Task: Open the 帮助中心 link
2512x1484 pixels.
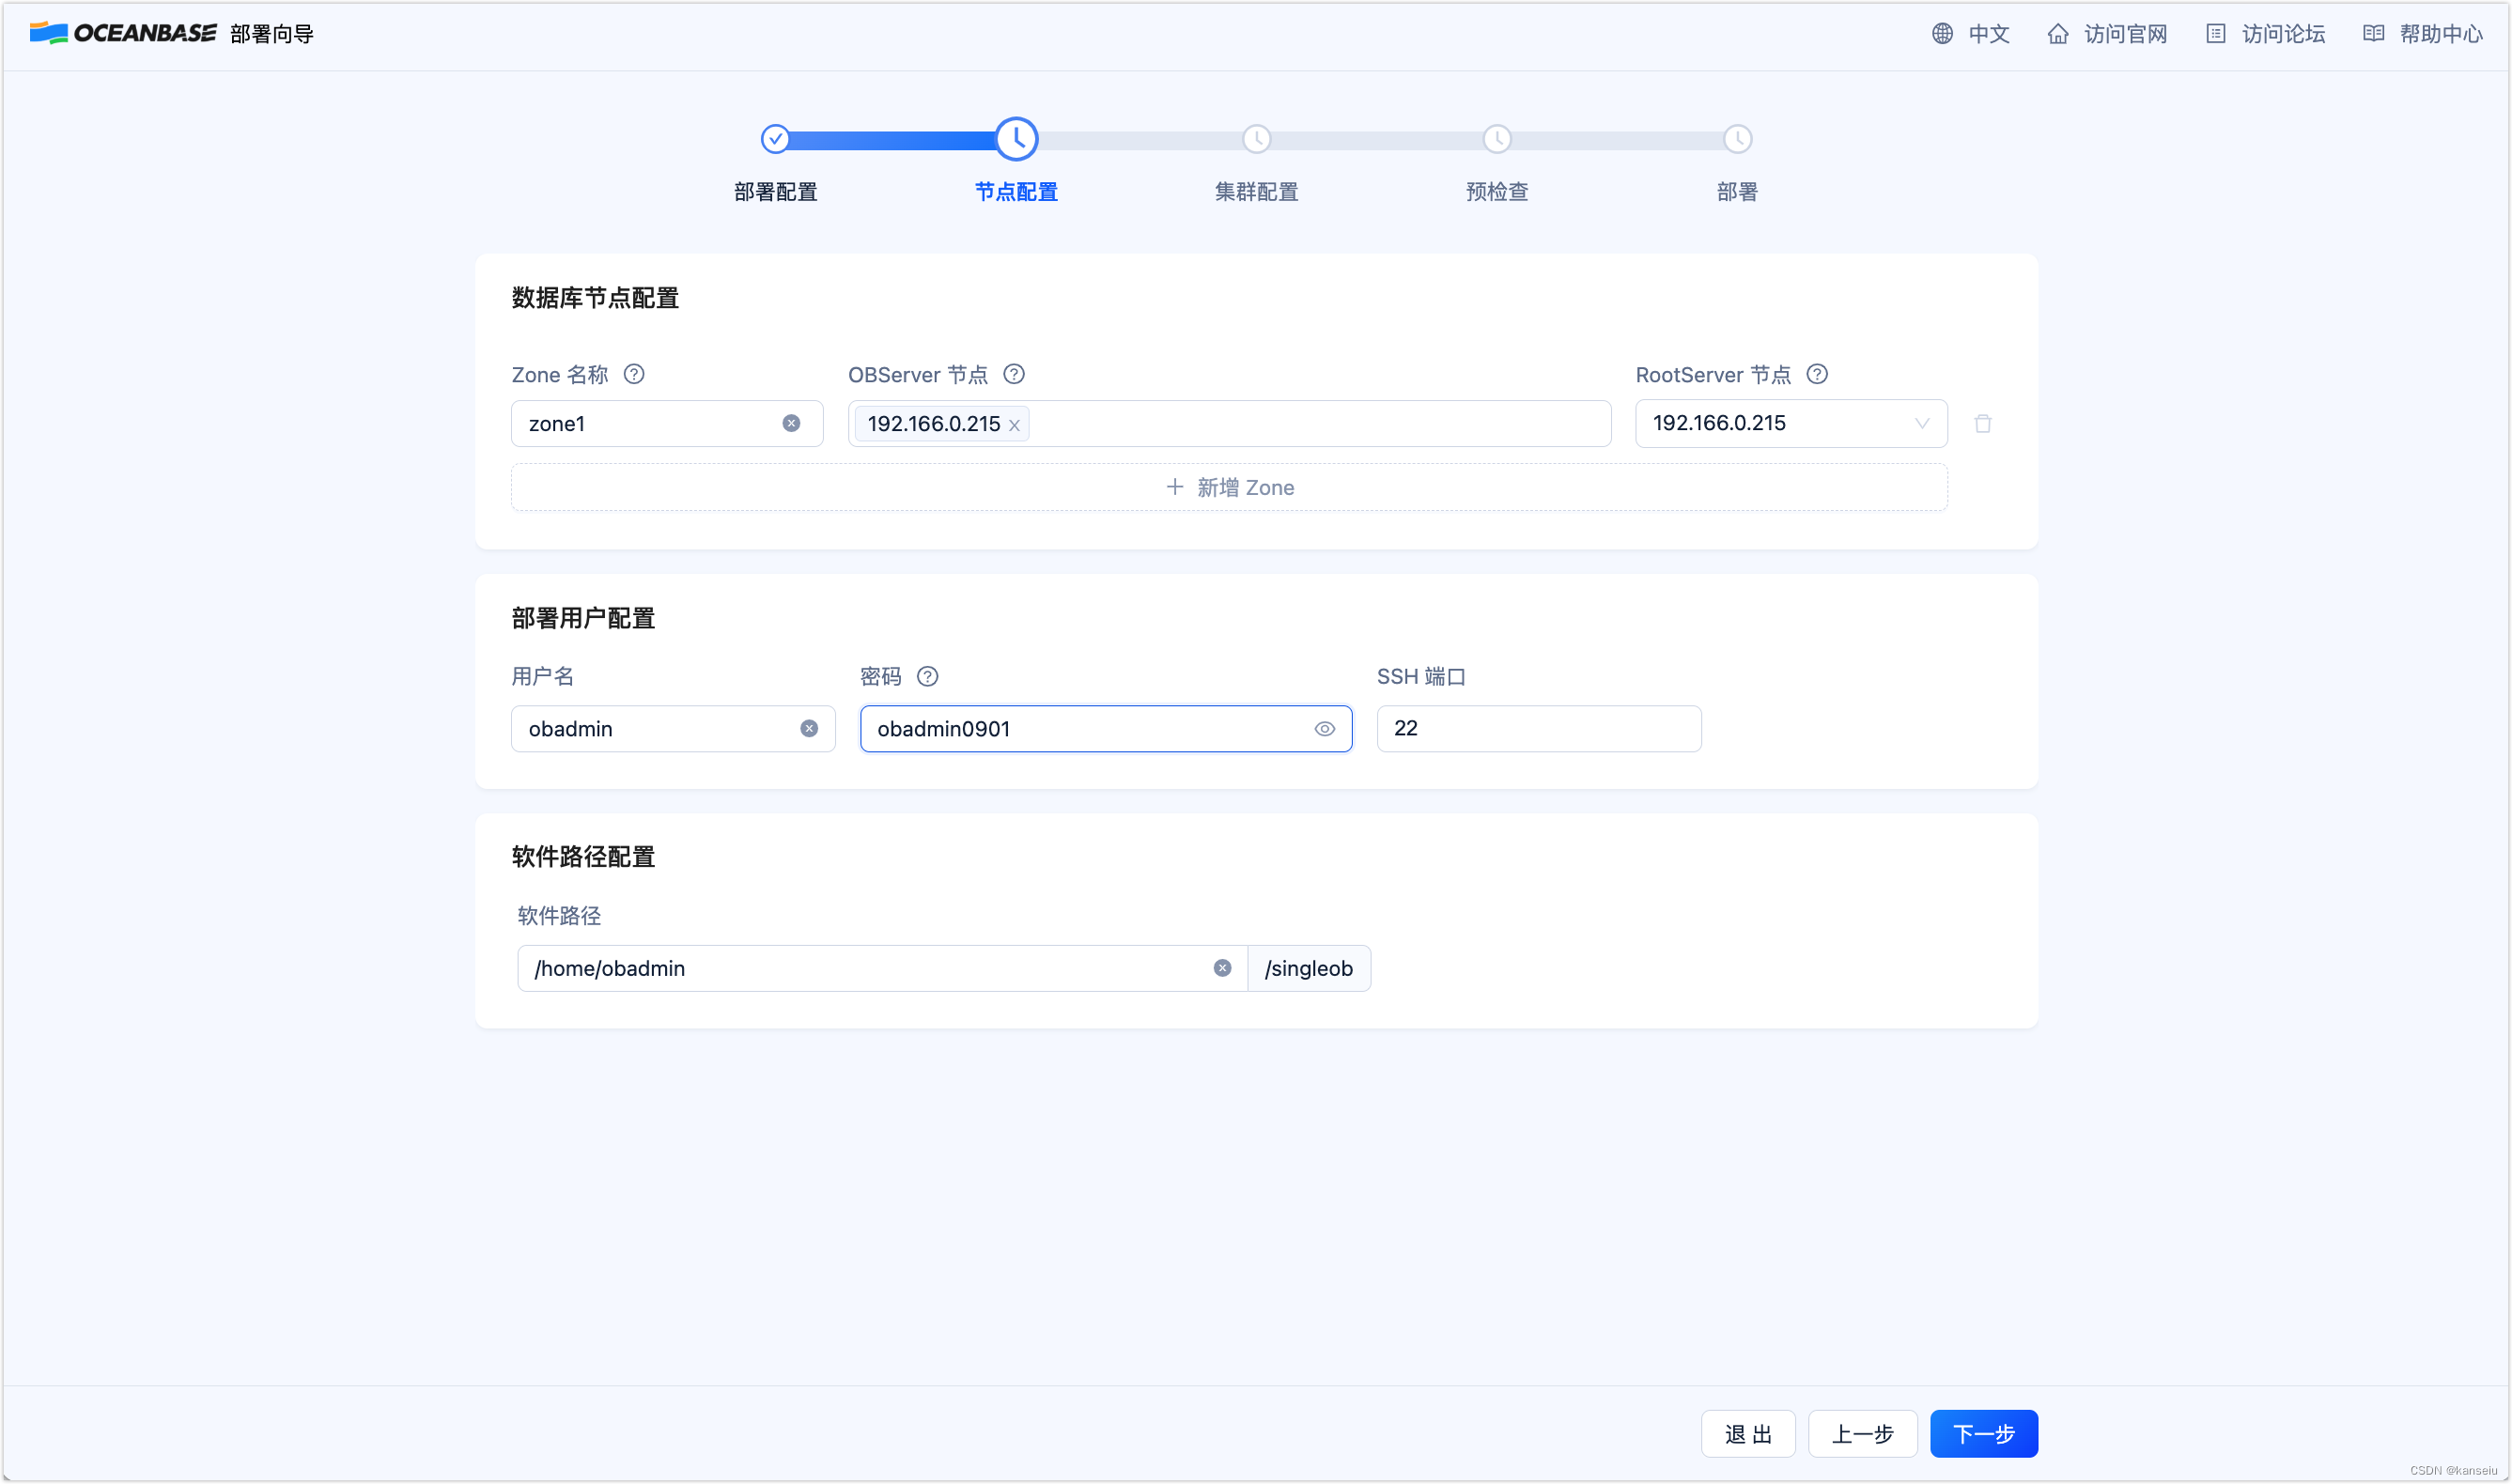Action: coord(2440,34)
